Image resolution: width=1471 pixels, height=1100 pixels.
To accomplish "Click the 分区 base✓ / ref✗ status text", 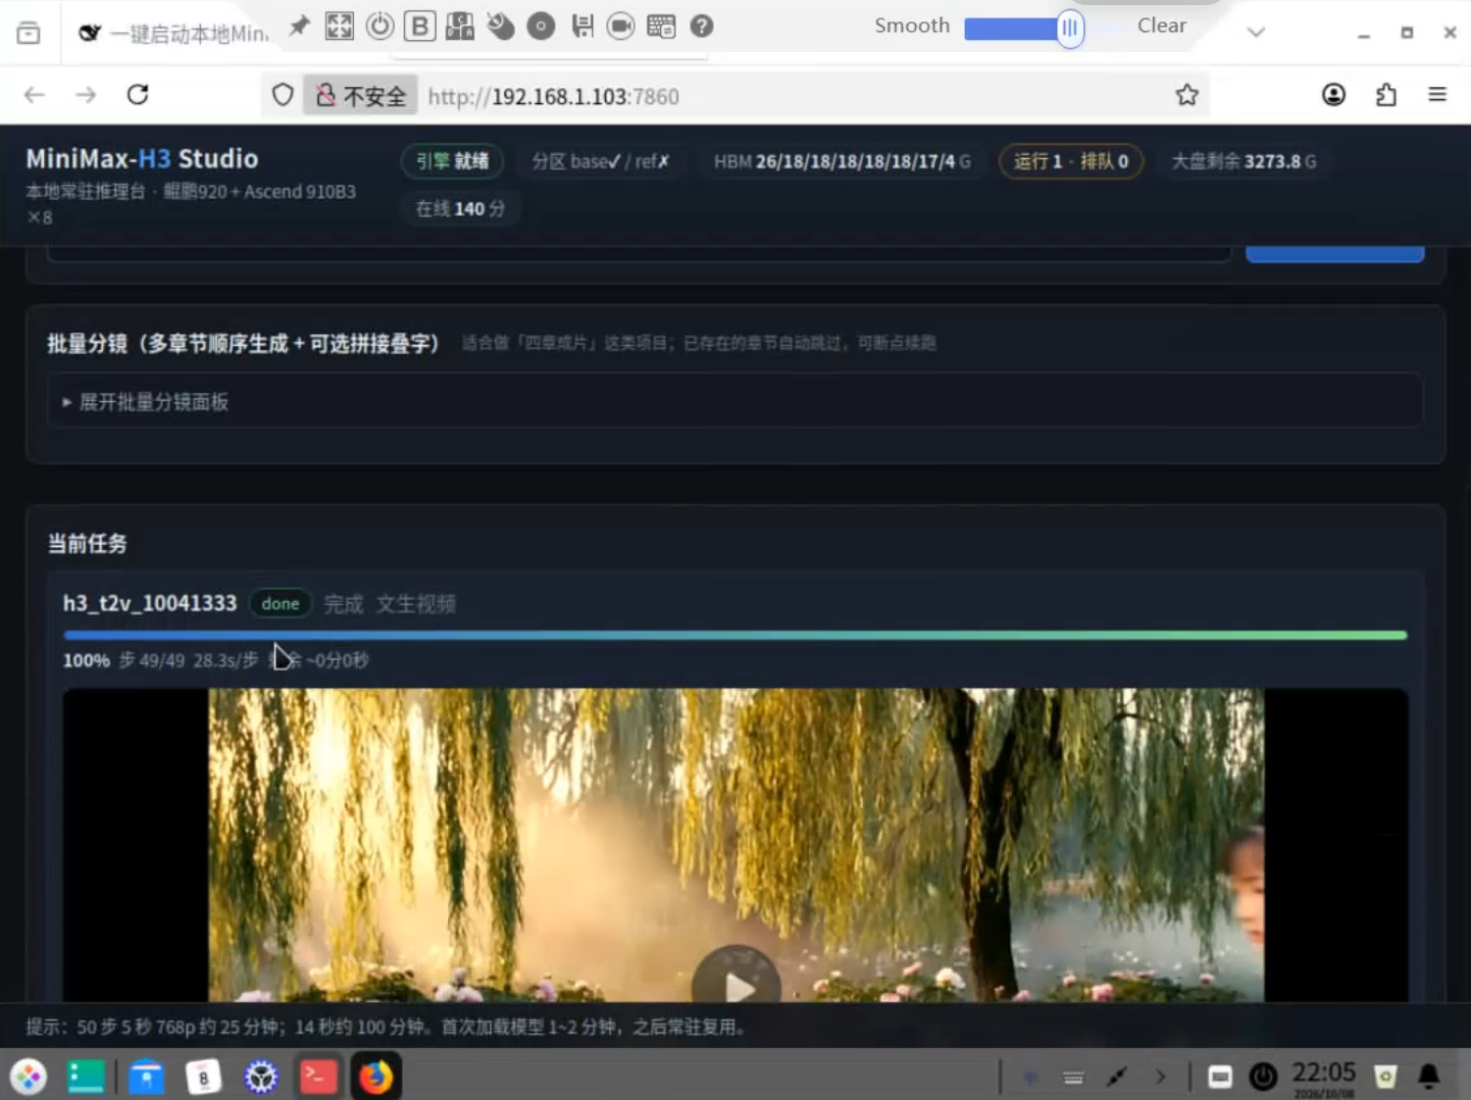I will click(600, 161).
